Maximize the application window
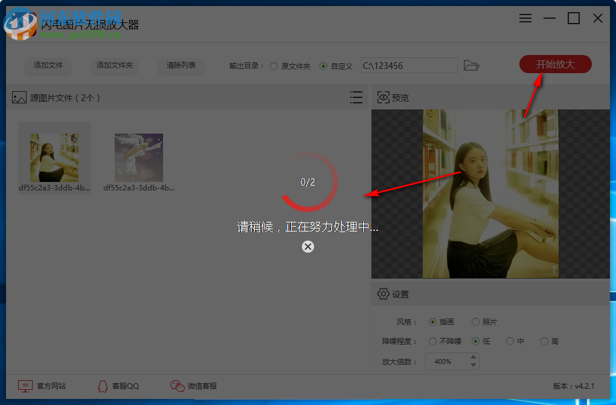The image size is (616, 405). (574, 18)
